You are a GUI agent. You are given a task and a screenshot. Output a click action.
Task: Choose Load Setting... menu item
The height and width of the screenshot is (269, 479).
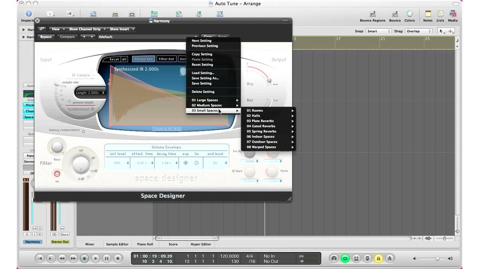[213, 73]
